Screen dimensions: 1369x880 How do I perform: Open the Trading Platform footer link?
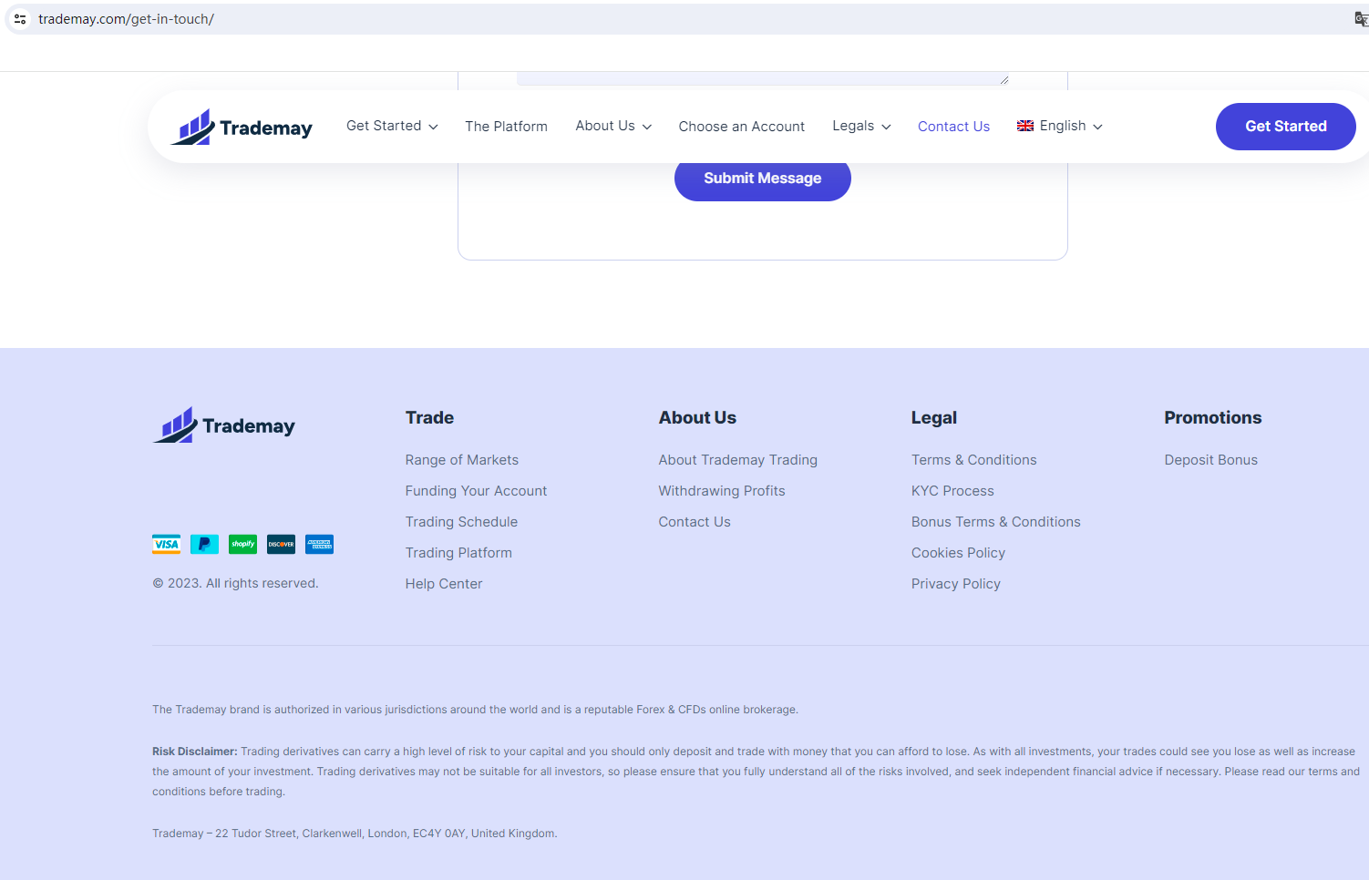coord(459,553)
